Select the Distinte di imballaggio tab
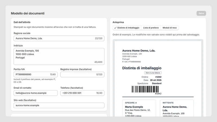Viewport: 217px width, 122px height. point(127,28)
